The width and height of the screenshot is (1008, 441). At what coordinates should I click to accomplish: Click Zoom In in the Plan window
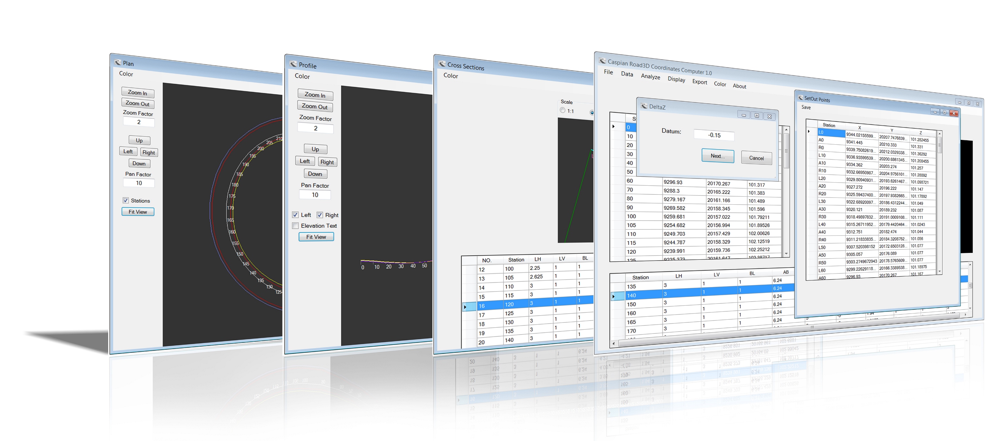(x=138, y=93)
